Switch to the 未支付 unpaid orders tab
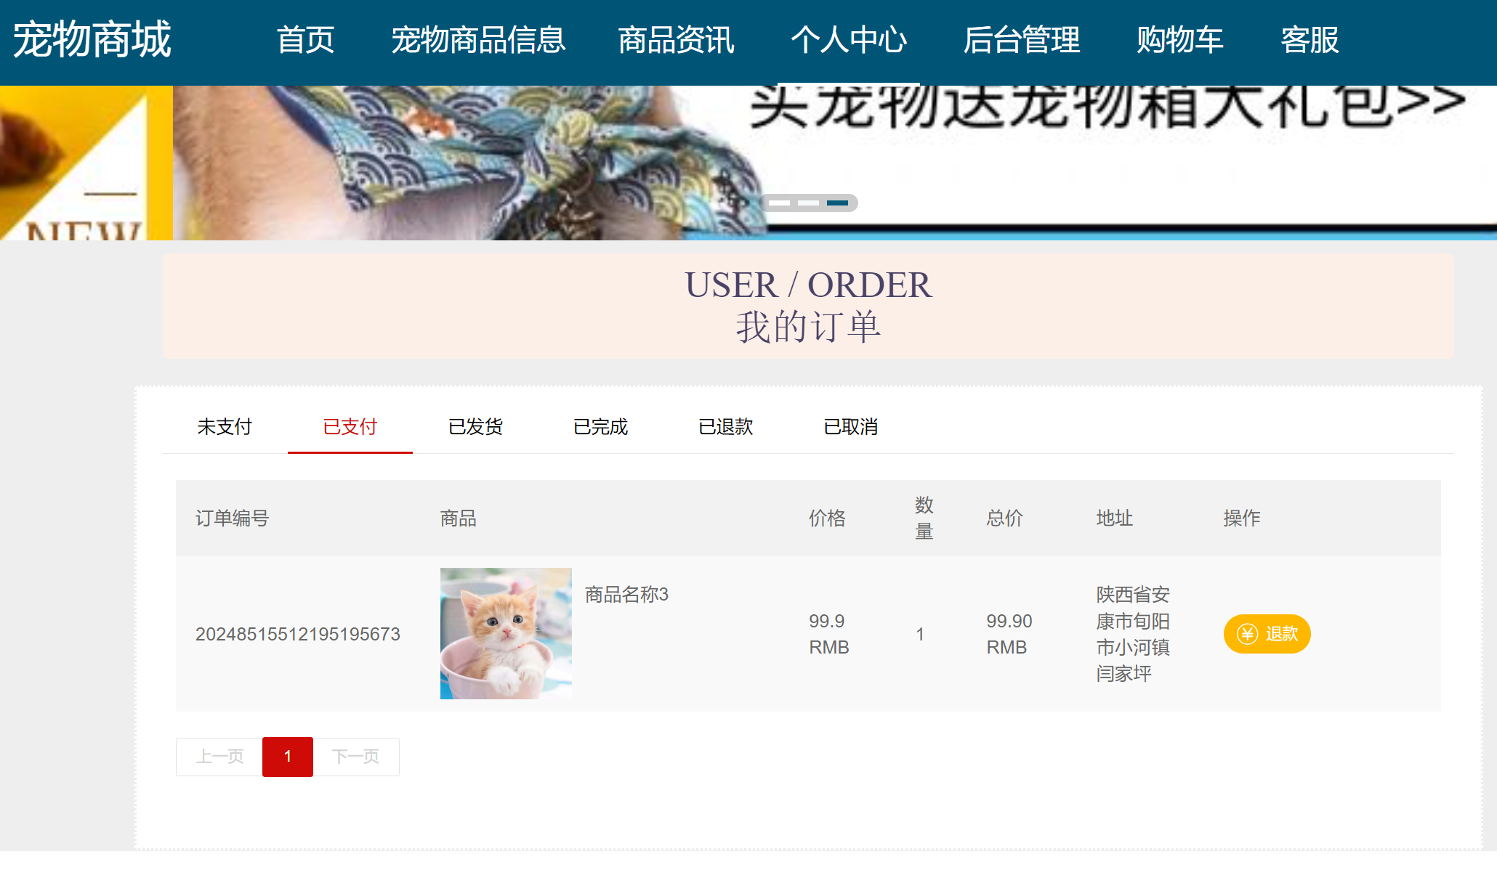 click(224, 427)
